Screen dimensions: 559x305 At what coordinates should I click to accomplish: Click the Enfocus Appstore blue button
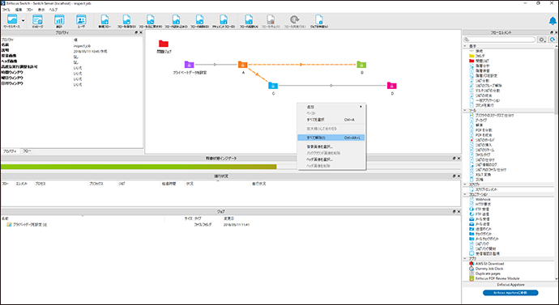tap(510, 293)
